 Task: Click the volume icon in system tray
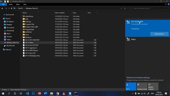[x=144, y=94]
